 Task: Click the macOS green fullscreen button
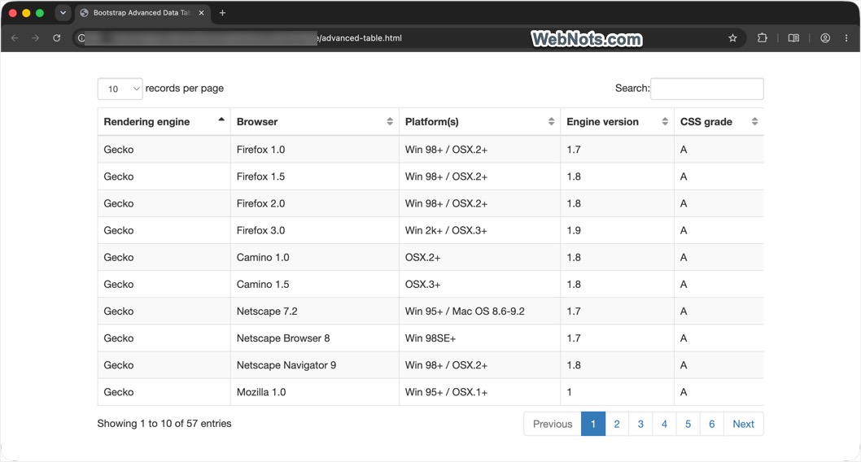click(40, 13)
